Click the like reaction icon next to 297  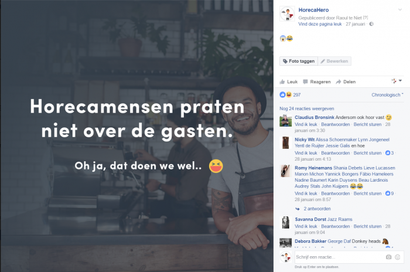282,95
